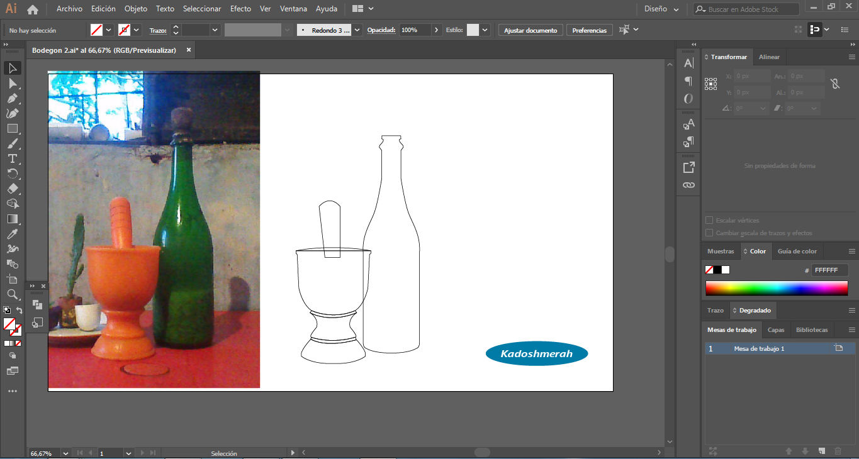Open the fill color dropdown arrow
Screen dimensions: 859x459
tap(108, 30)
